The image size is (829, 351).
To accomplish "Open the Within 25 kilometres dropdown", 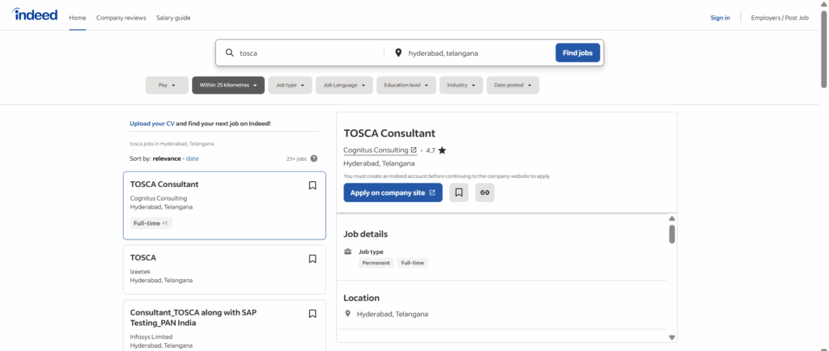I will pyautogui.click(x=228, y=85).
